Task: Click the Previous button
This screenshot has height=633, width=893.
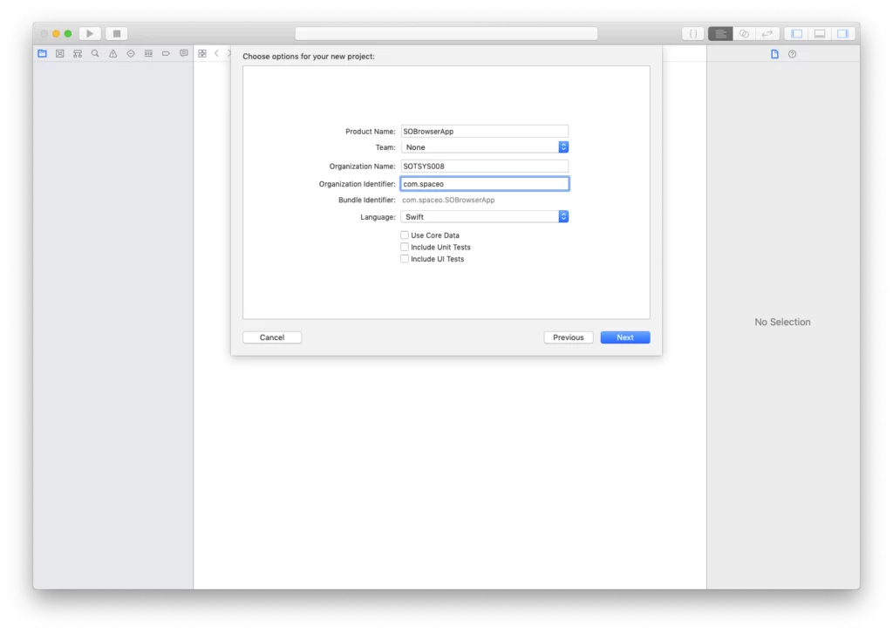Action: 568,337
